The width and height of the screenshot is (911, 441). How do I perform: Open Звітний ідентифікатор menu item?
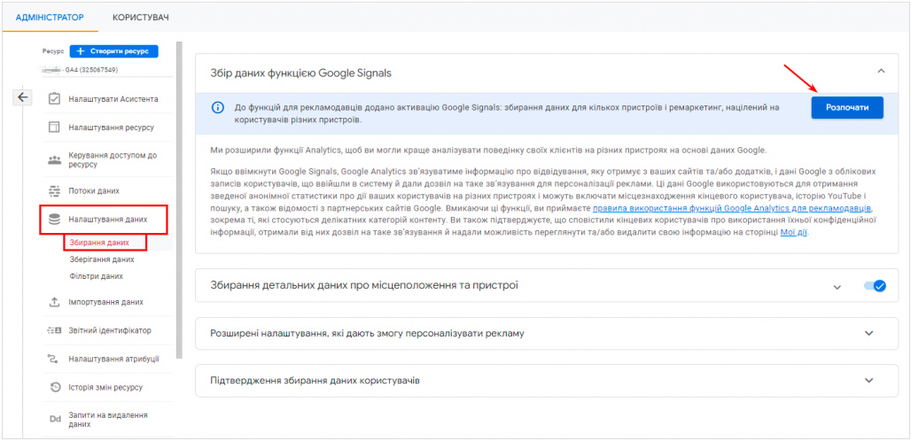click(x=110, y=331)
